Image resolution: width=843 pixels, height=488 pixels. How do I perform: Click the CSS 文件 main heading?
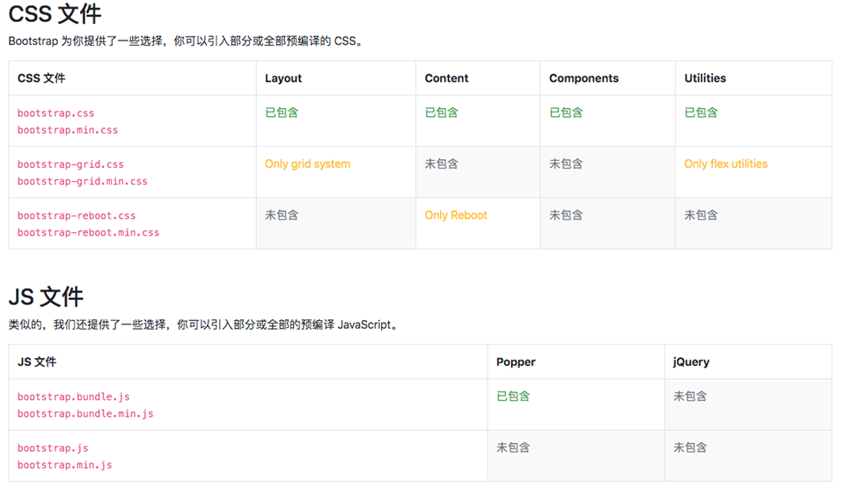coord(55,14)
